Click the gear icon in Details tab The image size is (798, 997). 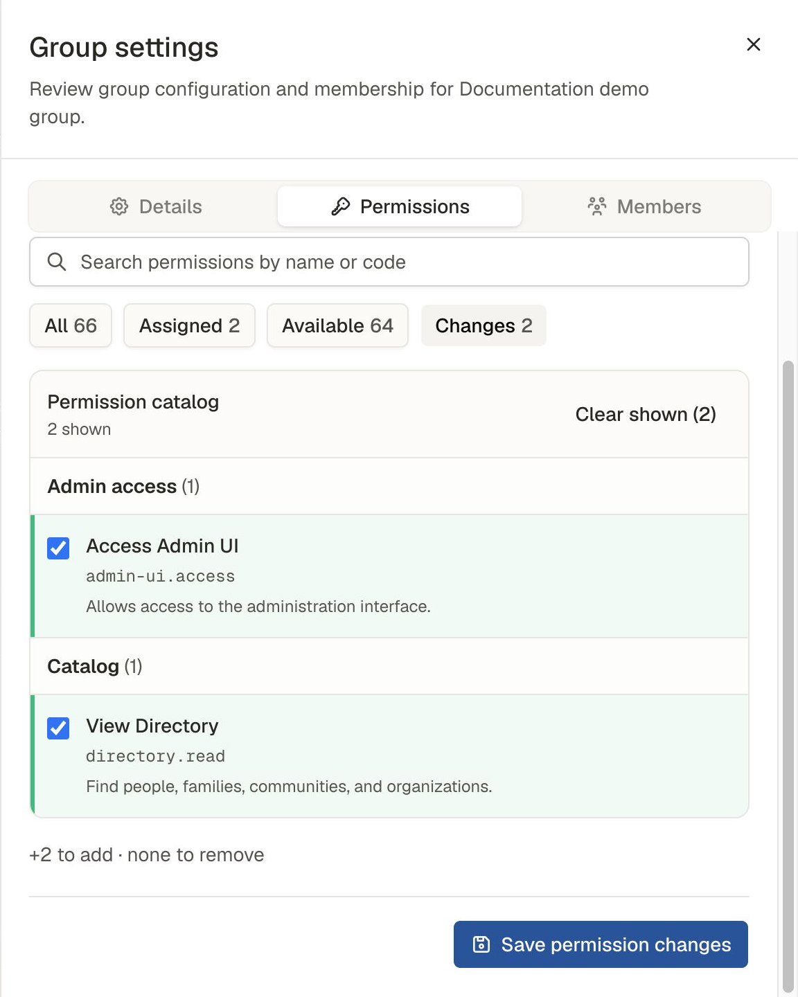(x=119, y=206)
